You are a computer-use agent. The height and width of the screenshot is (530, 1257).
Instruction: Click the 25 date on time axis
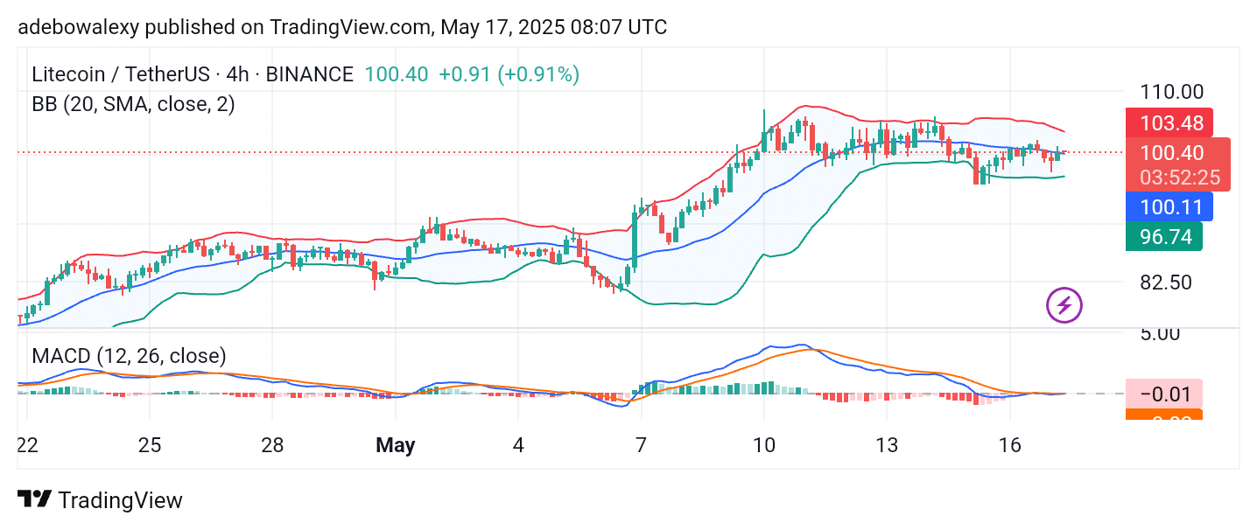tap(150, 445)
